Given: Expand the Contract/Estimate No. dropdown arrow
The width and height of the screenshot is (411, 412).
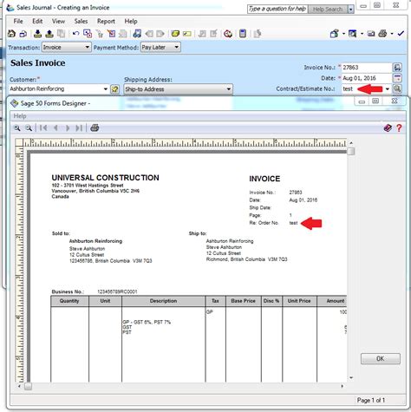Looking at the screenshot, I should [388, 88].
